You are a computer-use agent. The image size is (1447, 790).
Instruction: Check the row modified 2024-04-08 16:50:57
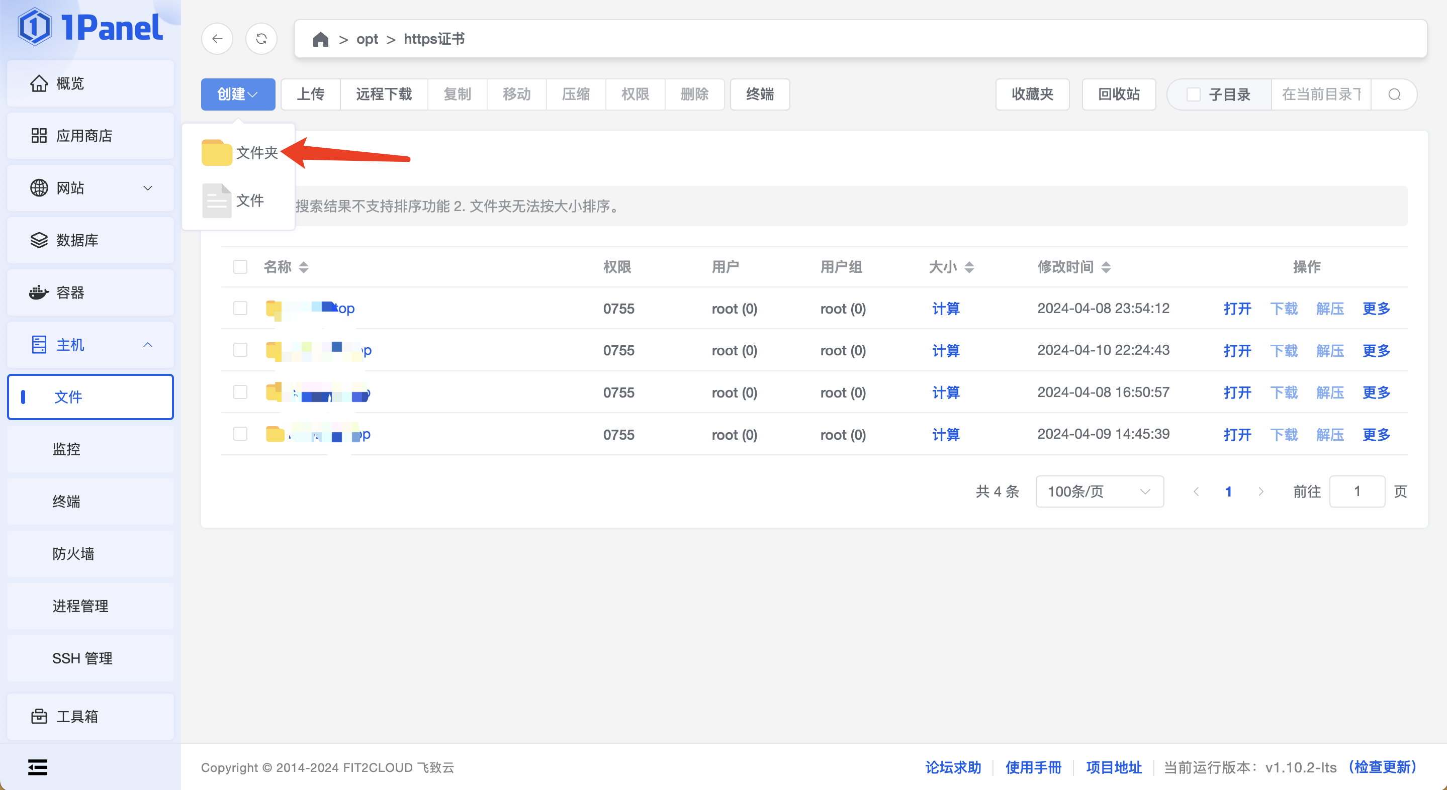pos(240,392)
